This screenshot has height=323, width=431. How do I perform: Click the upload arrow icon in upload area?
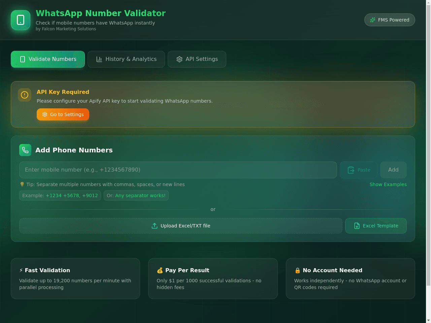click(x=155, y=226)
